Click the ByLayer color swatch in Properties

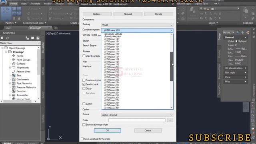pos(236,41)
